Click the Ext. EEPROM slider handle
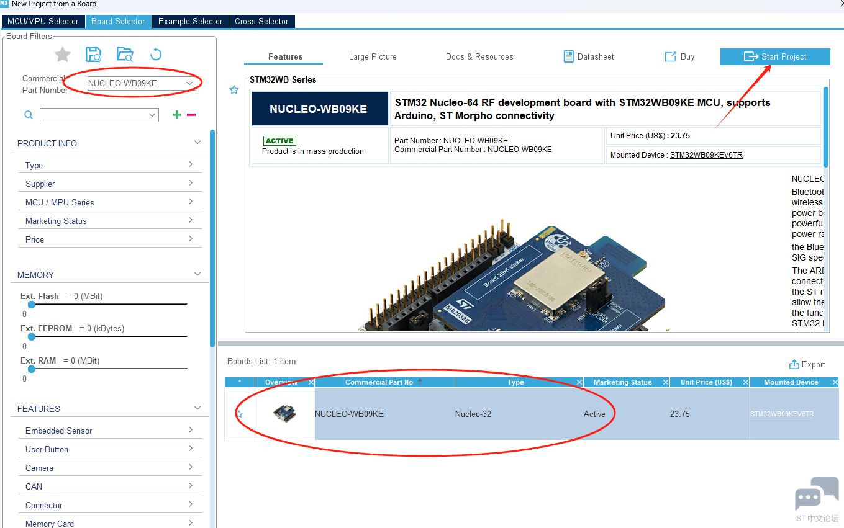The width and height of the screenshot is (844, 528). point(32,336)
